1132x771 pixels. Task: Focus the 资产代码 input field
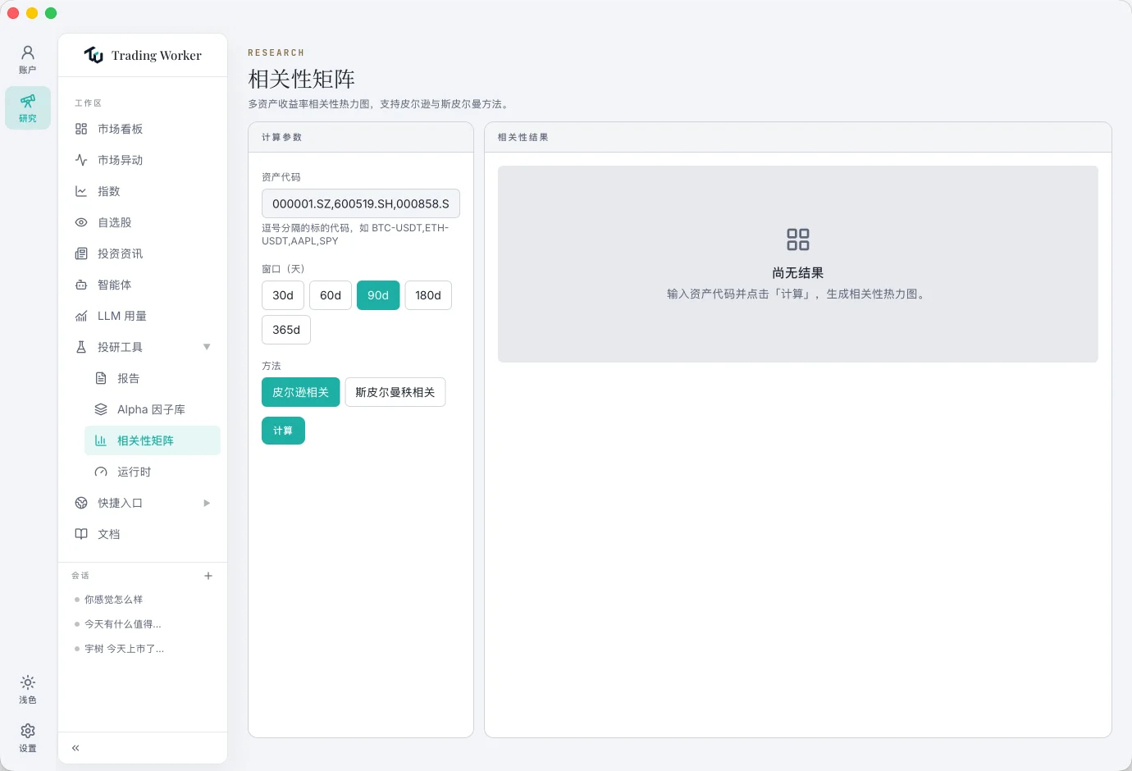tap(361, 203)
